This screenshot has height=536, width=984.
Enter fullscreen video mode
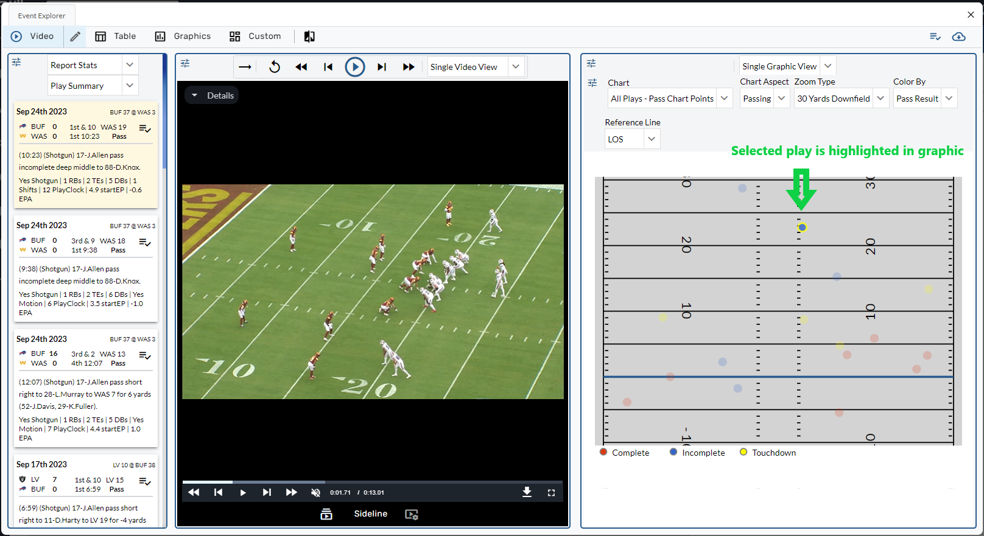coord(551,493)
